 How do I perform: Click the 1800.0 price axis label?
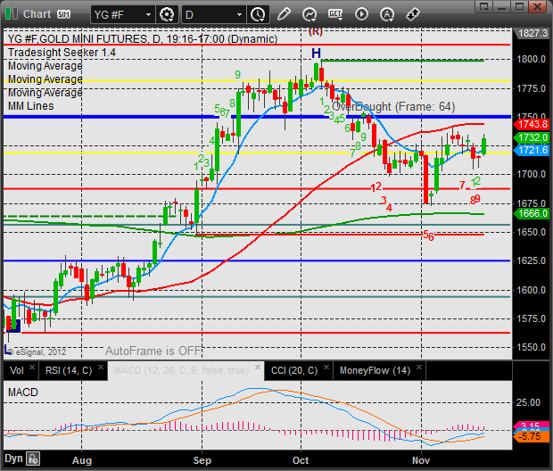(x=532, y=59)
